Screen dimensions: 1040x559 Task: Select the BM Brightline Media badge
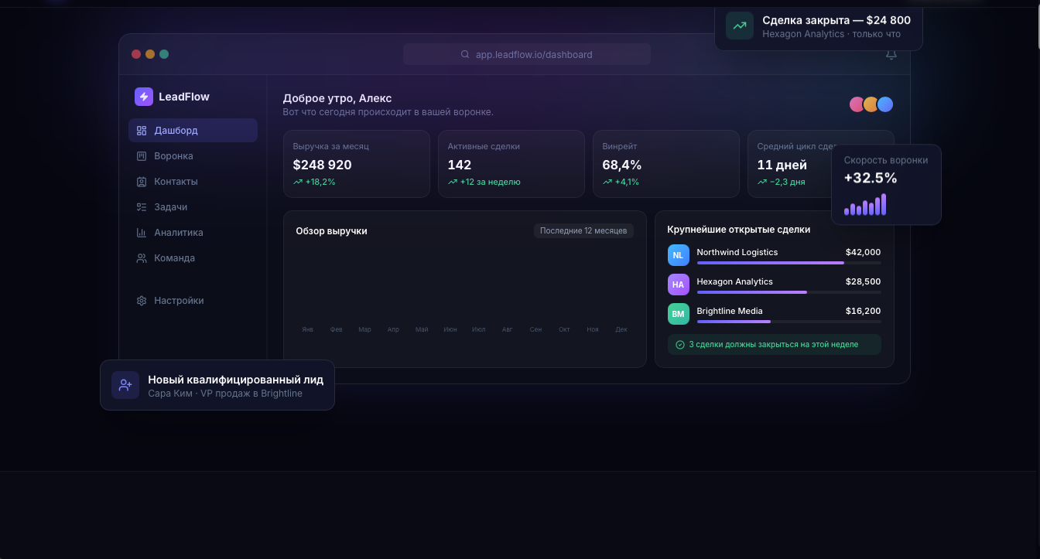[x=678, y=314]
